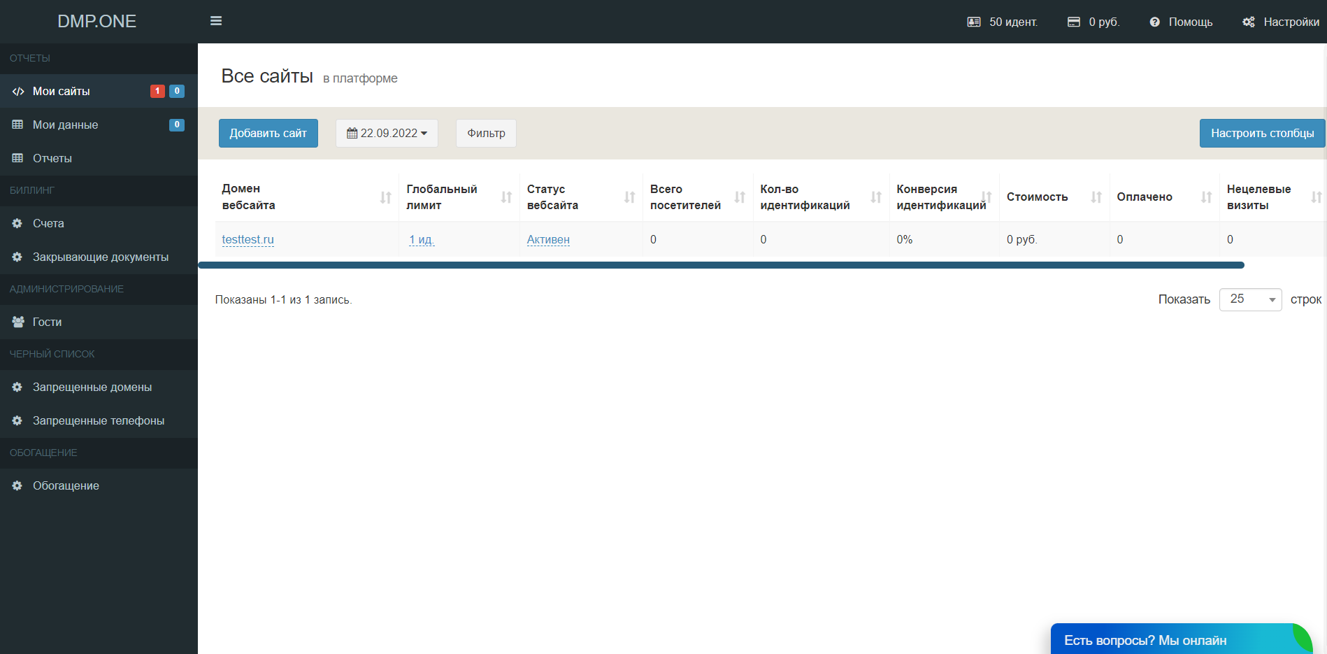
Task: Sort by Стоимость column arrows
Action: (1097, 197)
